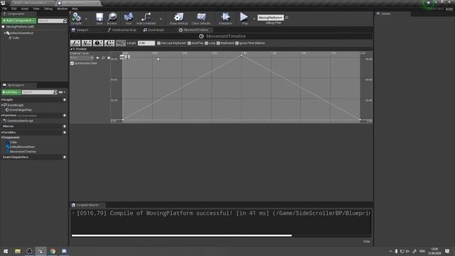Use selected asset for external curve
Image resolution: width=455 pixels, height=256 pixels.
click(x=97, y=58)
